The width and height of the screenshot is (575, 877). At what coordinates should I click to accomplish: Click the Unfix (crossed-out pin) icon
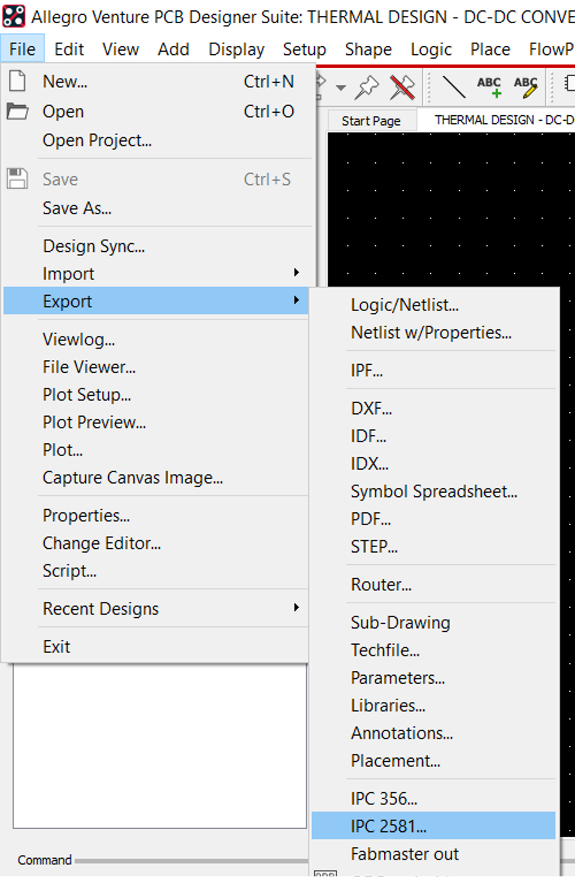point(402,88)
